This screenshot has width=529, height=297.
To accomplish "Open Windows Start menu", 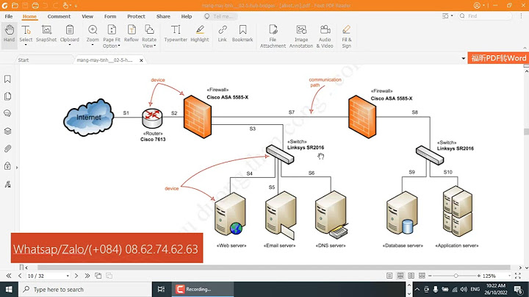I will pos(9,290).
